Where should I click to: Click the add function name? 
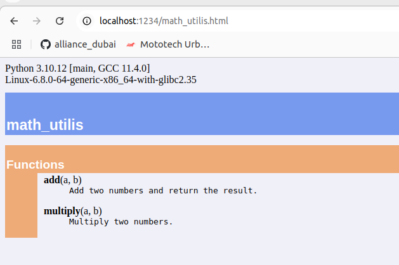tap(52, 180)
